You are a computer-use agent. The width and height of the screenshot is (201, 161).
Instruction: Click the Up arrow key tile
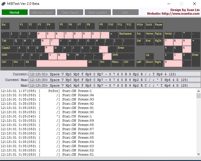pyautogui.click(x=149, y=56)
